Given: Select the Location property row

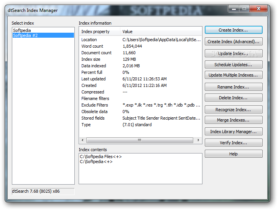Looking at the screenshot, I should [x=141, y=40].
